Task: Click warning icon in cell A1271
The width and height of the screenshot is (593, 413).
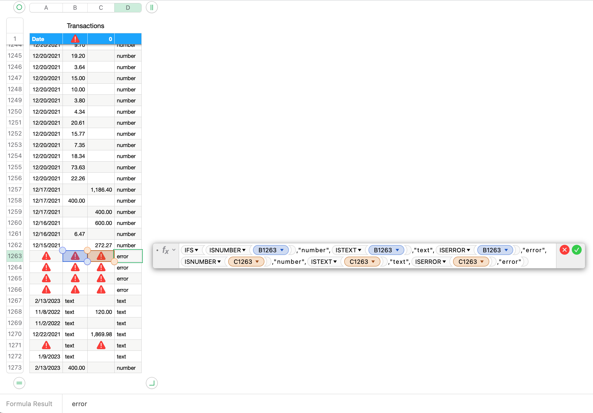Action: [x=46, y=345]
